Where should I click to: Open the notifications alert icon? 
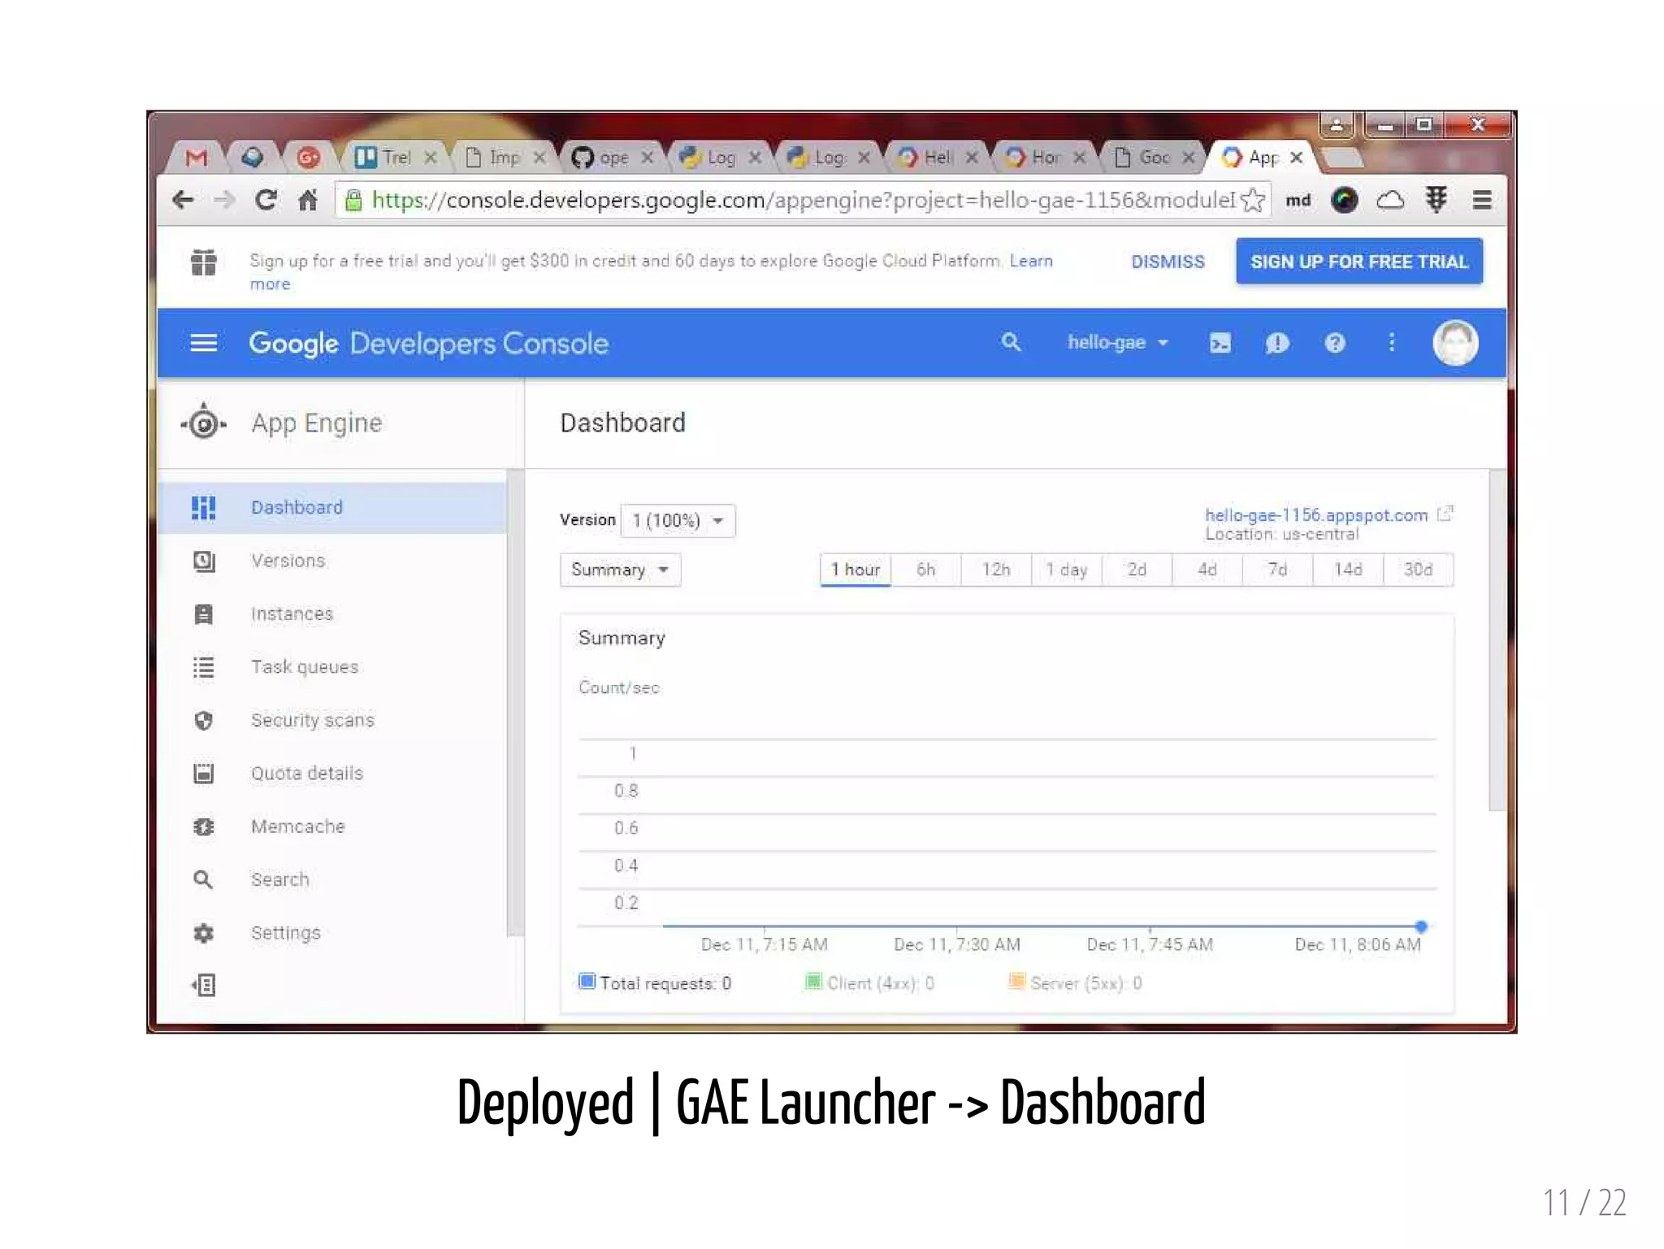1277,343
